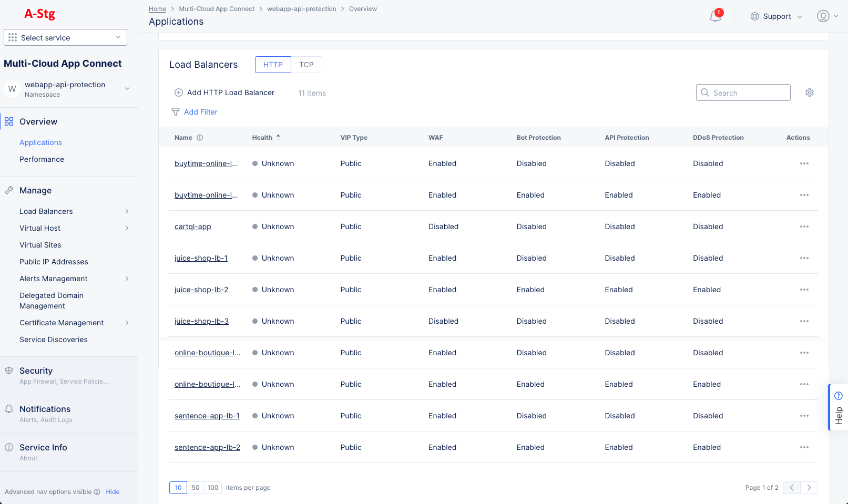Screen dimensions: 848x504
Task: Open the Service Info About section
Action: pyautogui.click(x=8, y=447)
